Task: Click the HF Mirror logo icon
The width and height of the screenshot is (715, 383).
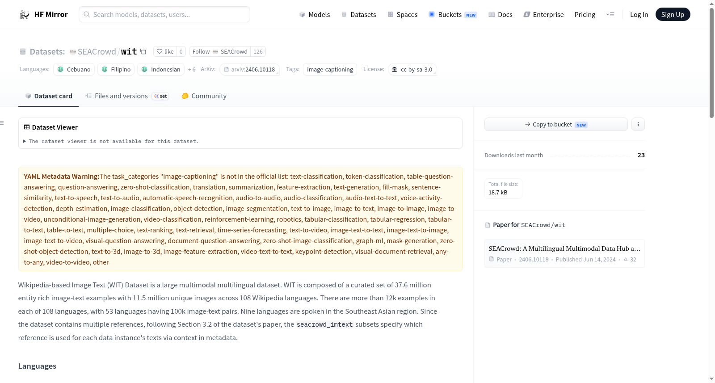Action: tap(25, 15)
